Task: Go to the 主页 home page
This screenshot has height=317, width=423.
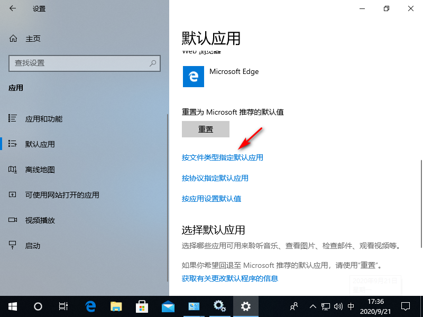Action: click(33, 39)
